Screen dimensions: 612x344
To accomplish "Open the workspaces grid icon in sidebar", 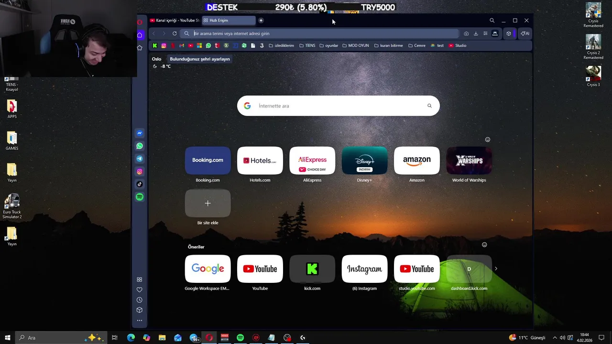I will point(140,279).
